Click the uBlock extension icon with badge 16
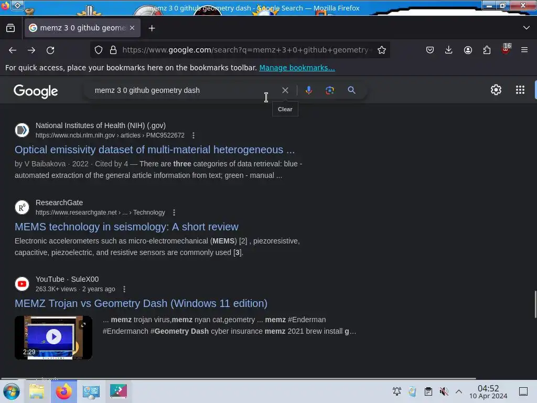 [506, 49]
